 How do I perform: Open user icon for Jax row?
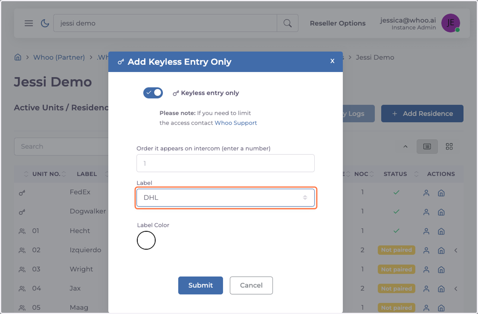point(426,289)
